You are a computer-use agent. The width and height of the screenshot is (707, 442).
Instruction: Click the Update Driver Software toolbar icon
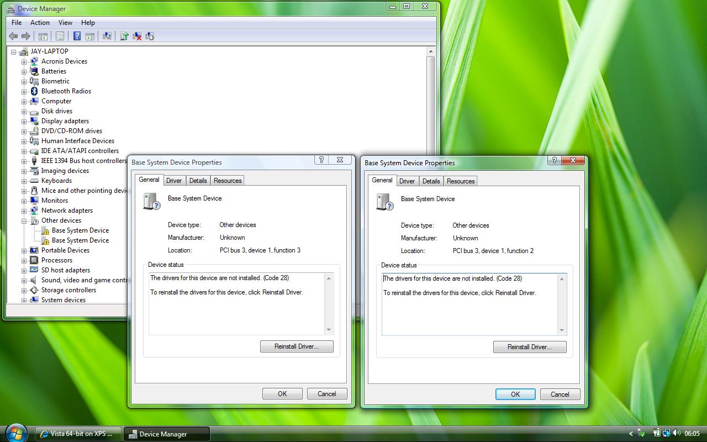click(x=124, y=36)
